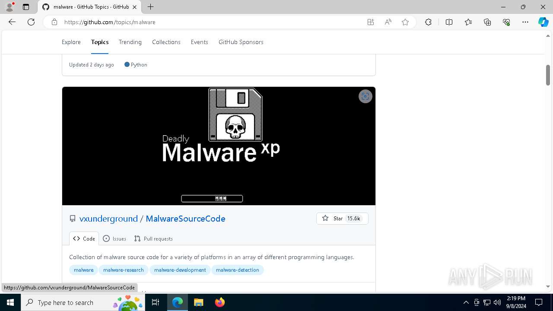Open the Events tab
Viewport: 553px width, 311px height.
tap(200, 42)
